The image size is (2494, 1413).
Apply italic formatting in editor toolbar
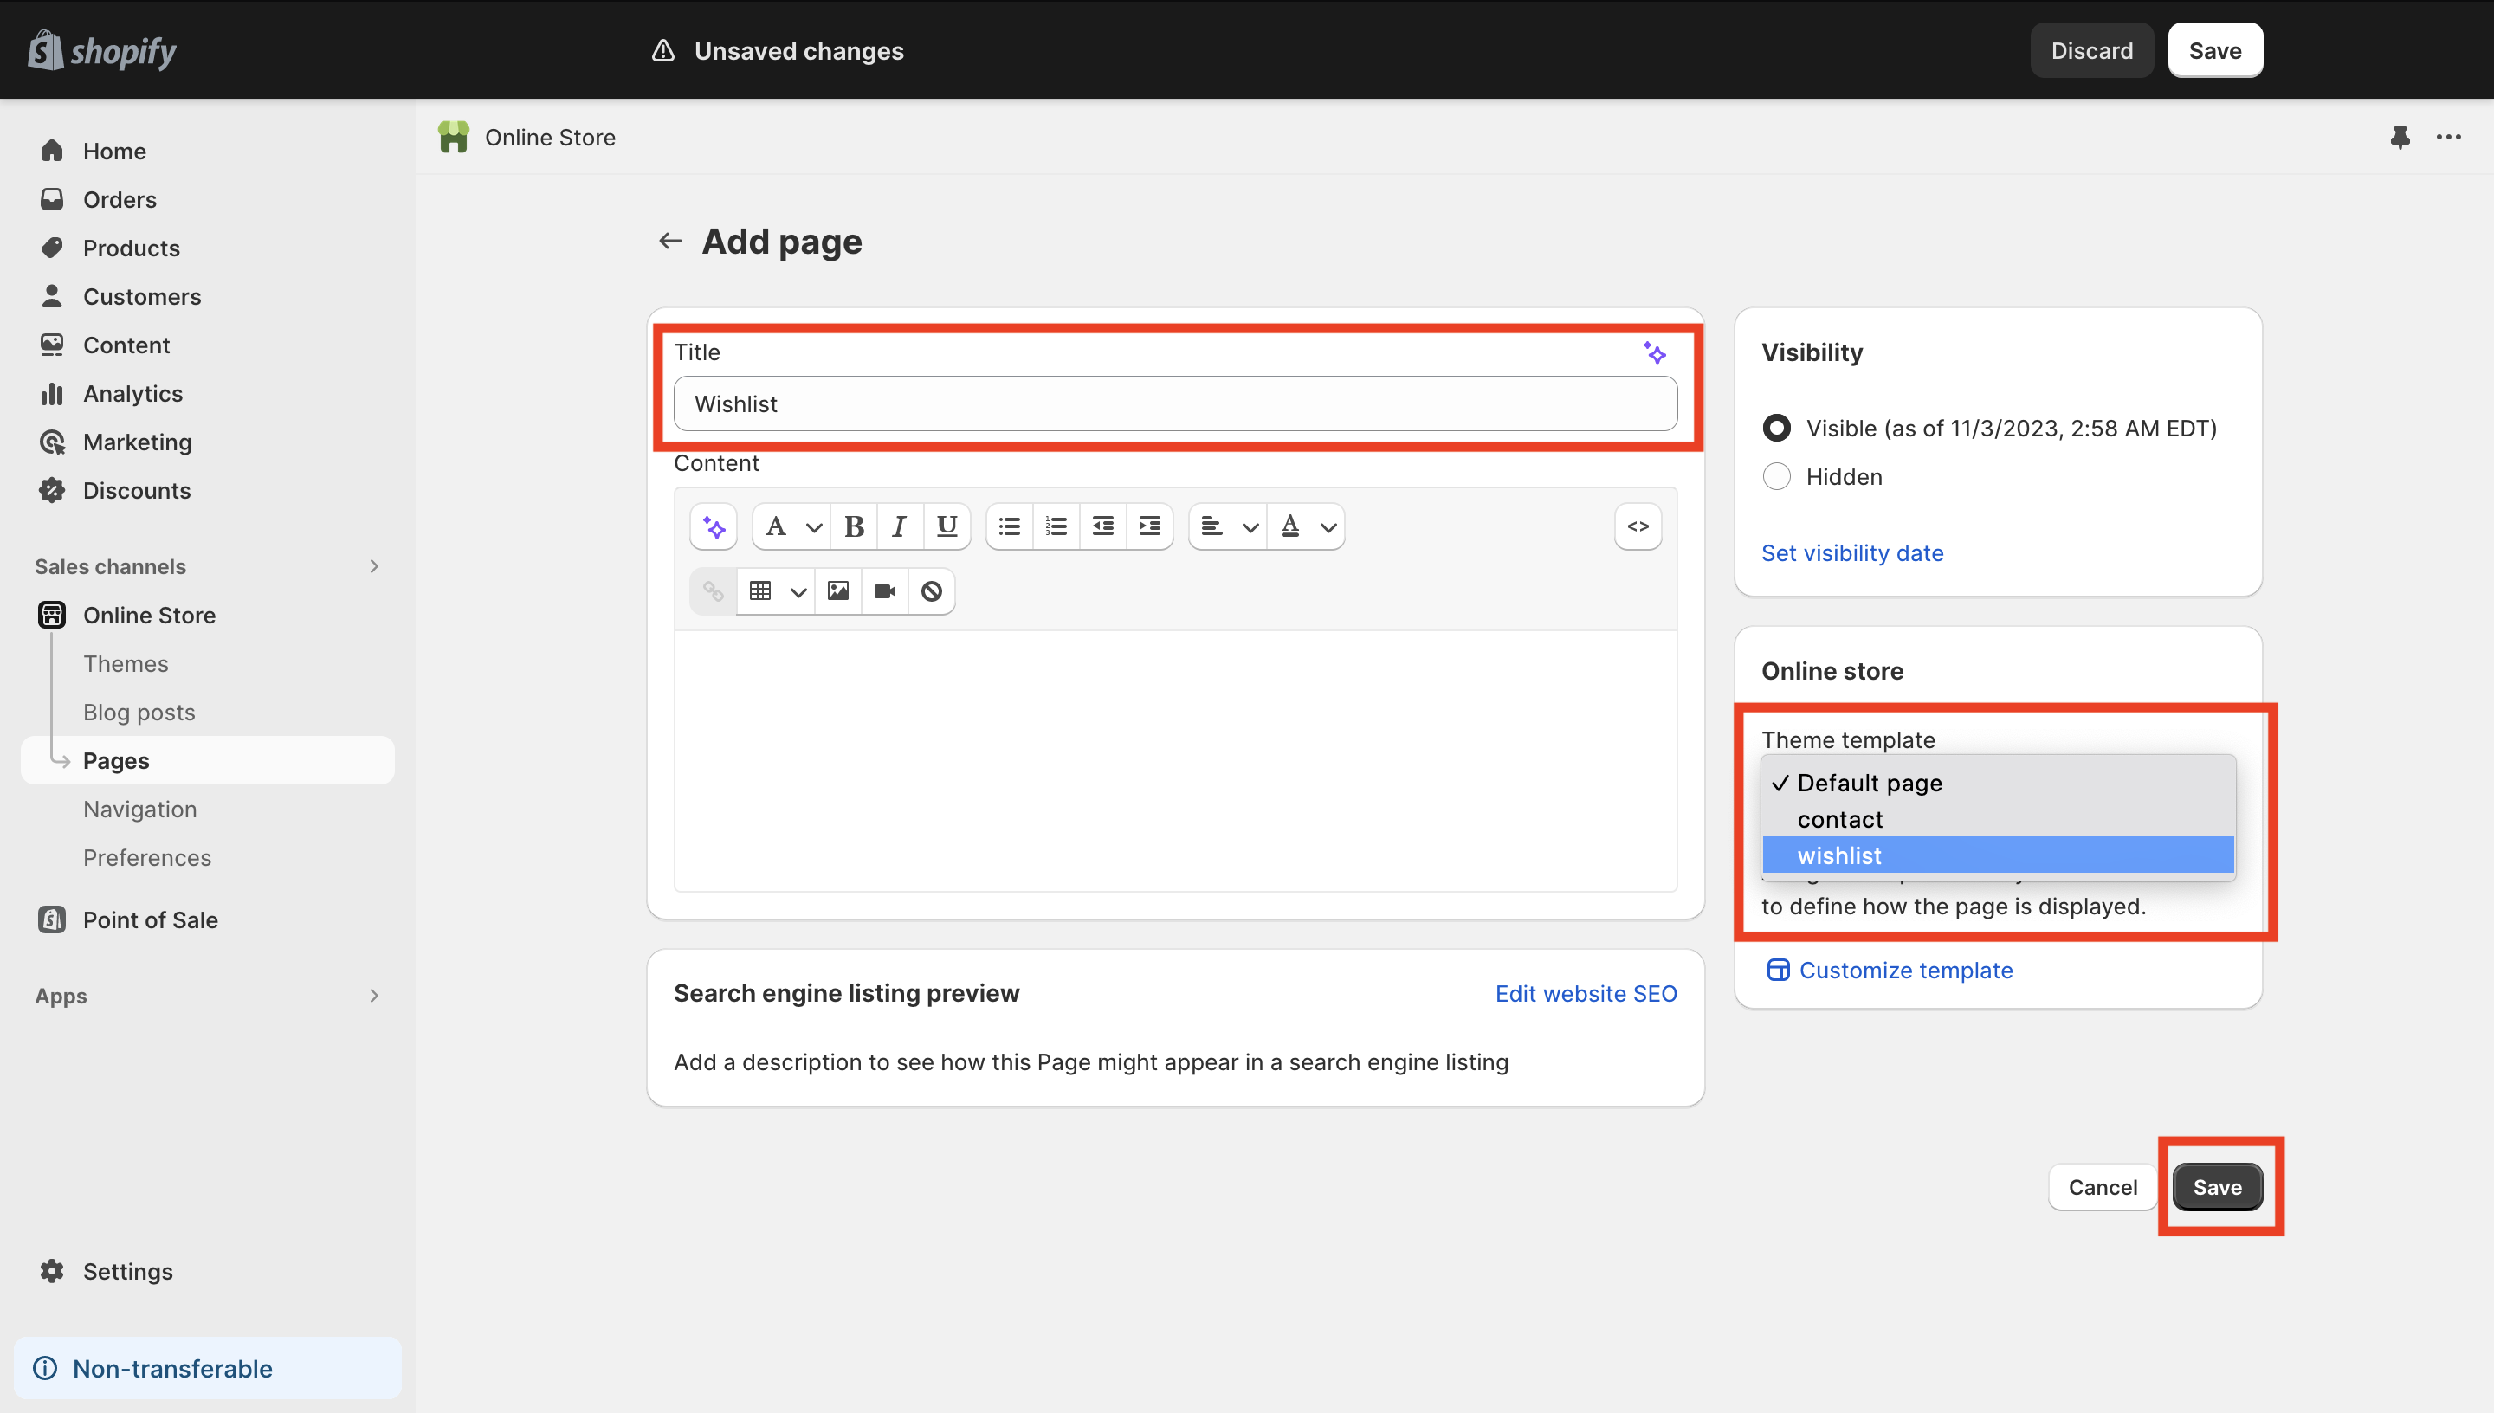[900, 527]
